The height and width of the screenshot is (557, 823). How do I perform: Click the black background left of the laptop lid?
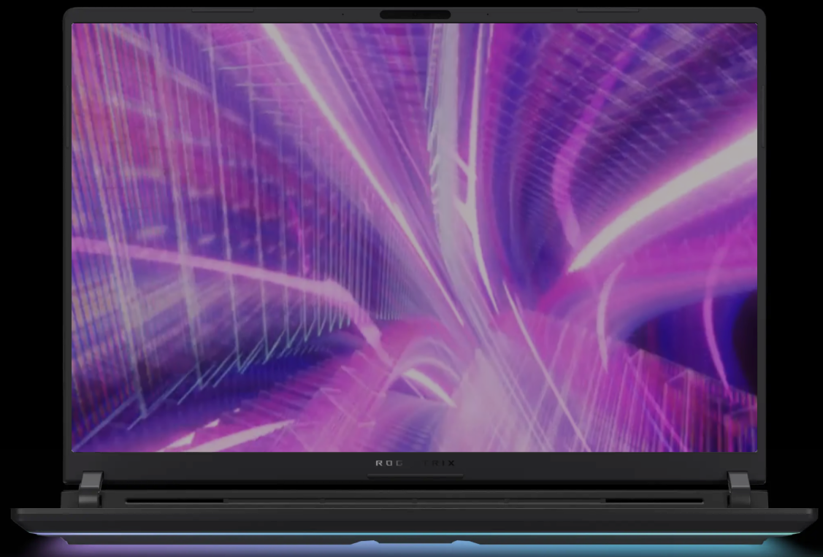point(29,219)
